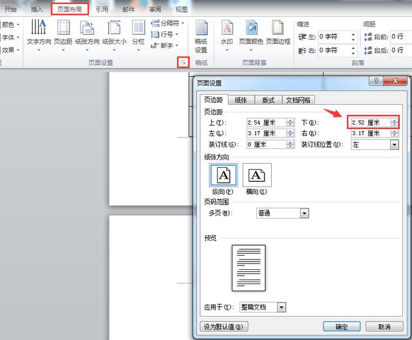Open the 多页 multiple pages dropdown
The width and height of the screenshot is (412, 340).
click(283, 213)
